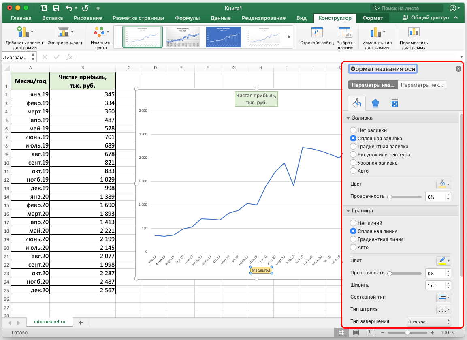Image resolution: width=467 pixels, height=340 pixels.
Task: Select the 'Нет заливки' radio button
Action: (x=353, y=130)
